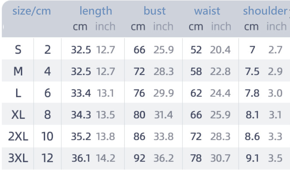290x170 pixels.
Task: Select the L size row label
Action: click(18, 93)
